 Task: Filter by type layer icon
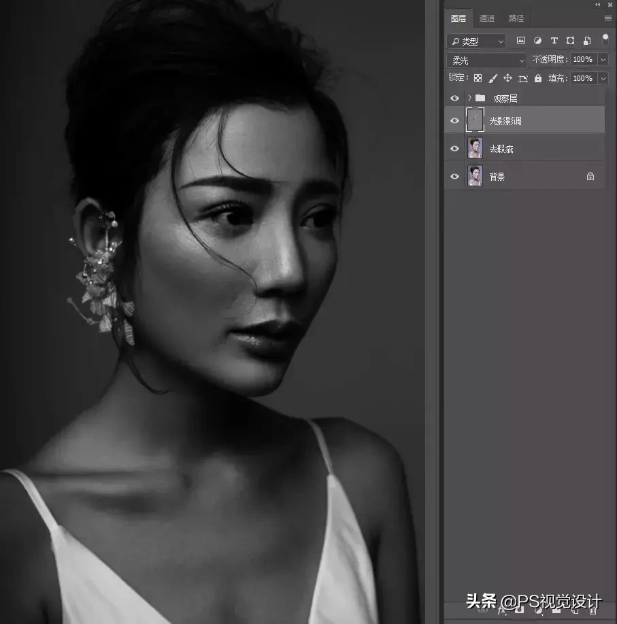pos(554,40)
